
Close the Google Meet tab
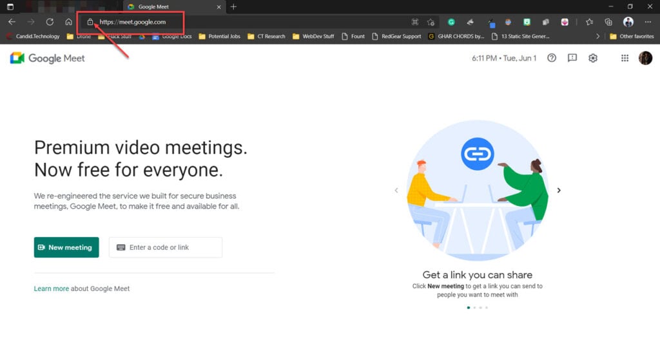tap(218, 6)
